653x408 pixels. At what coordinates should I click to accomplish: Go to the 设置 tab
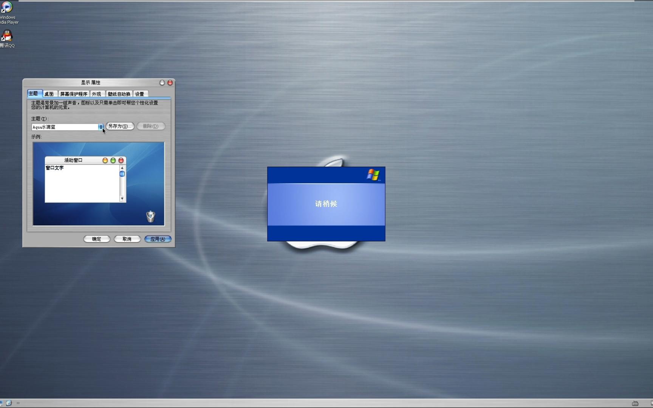pos(140,94)
